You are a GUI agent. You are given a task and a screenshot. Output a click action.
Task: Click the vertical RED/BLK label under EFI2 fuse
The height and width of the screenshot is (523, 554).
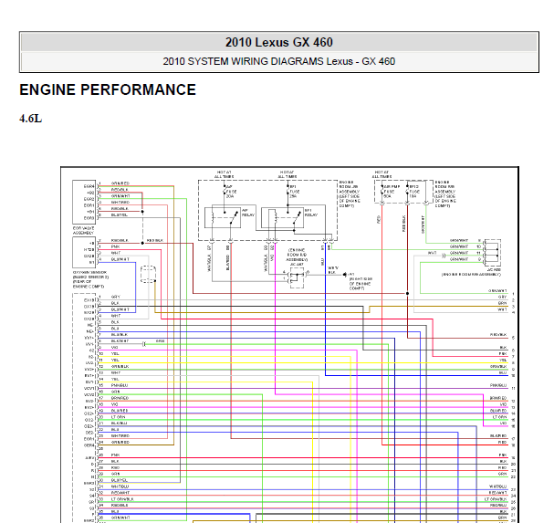[403, 224]
